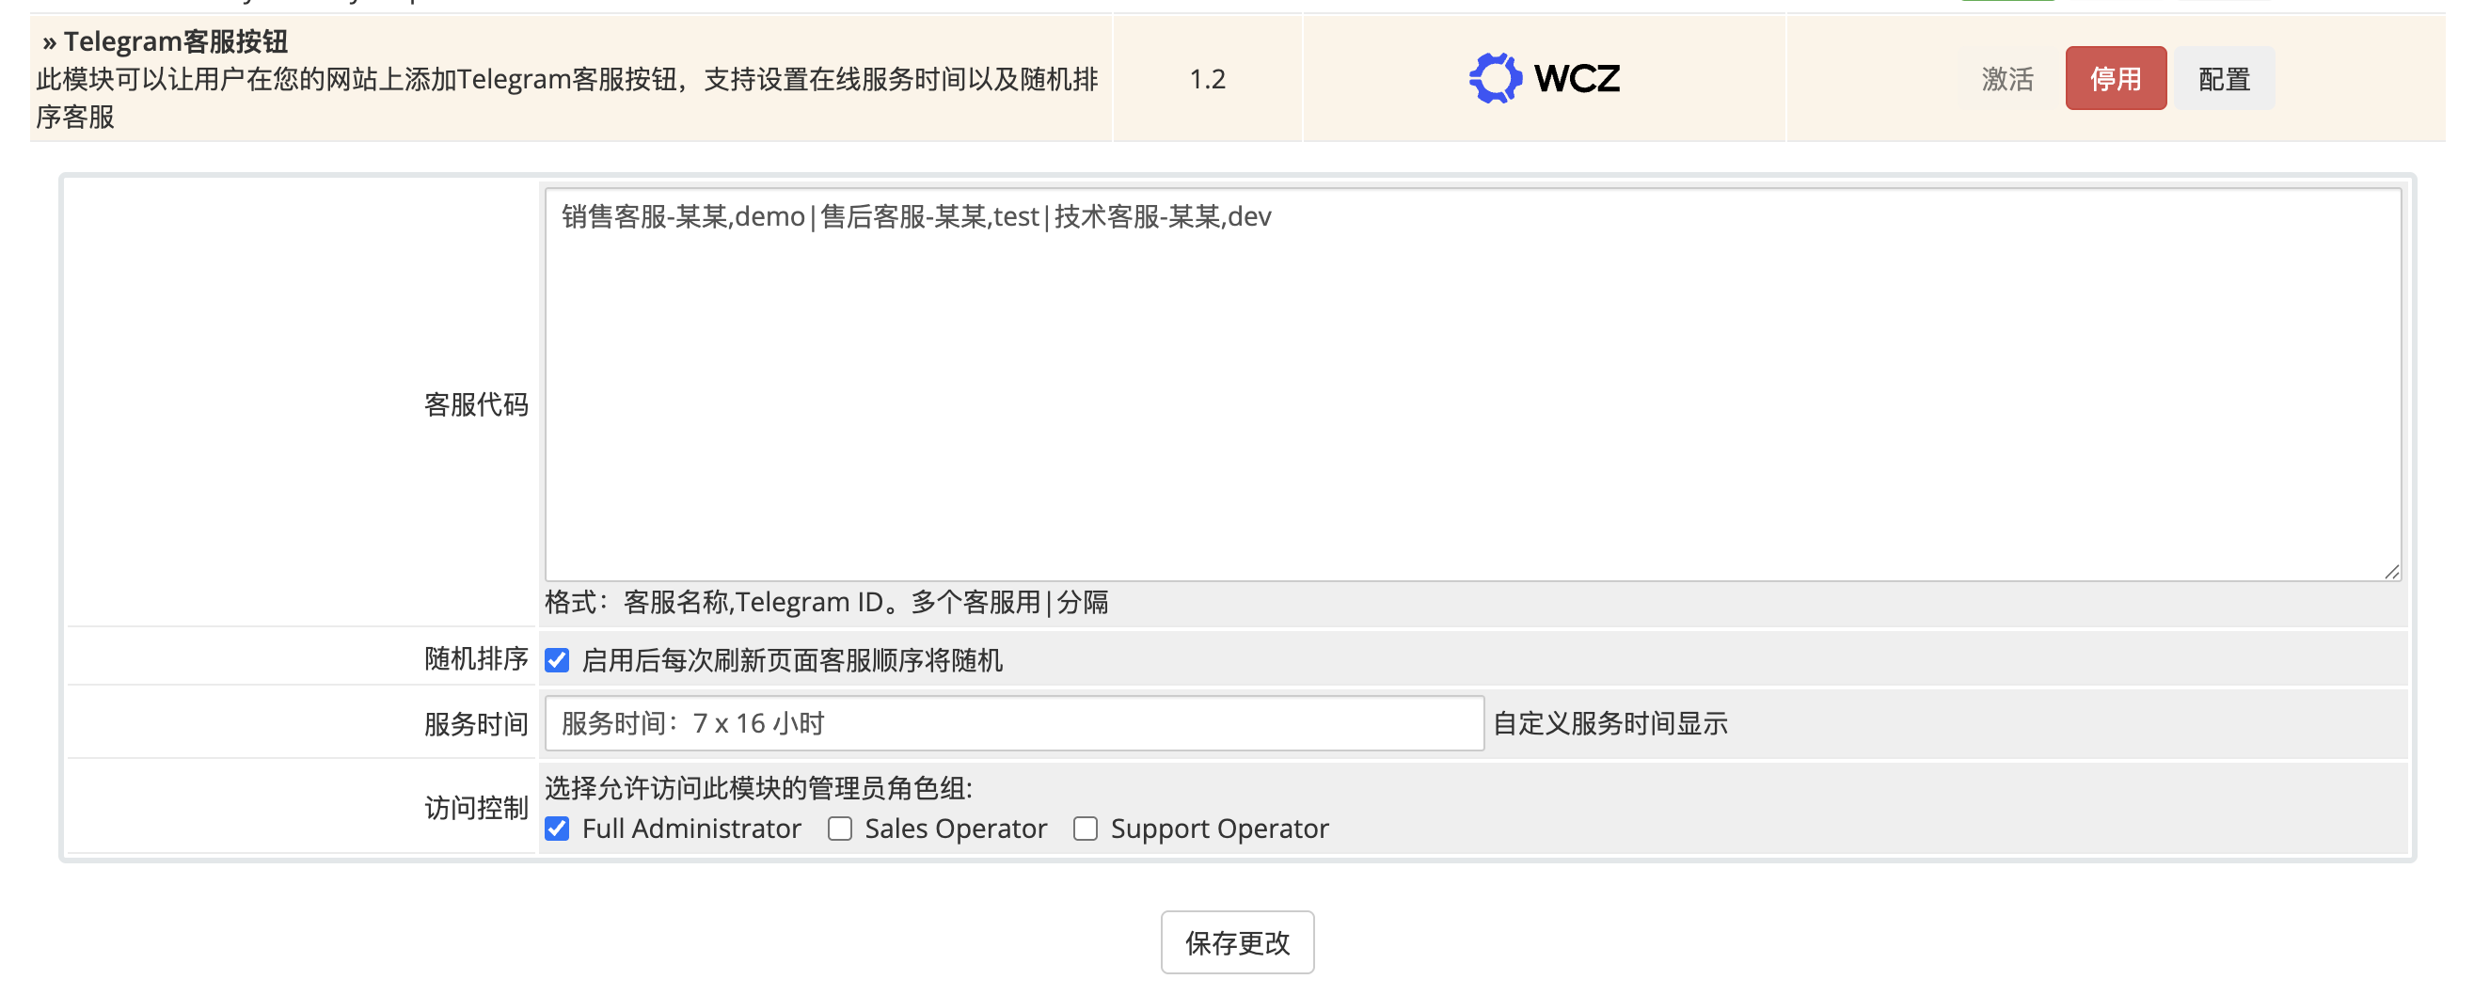Select the 服务时间 text input field
The image size is (2474, 995).
tap(1008, 723)
